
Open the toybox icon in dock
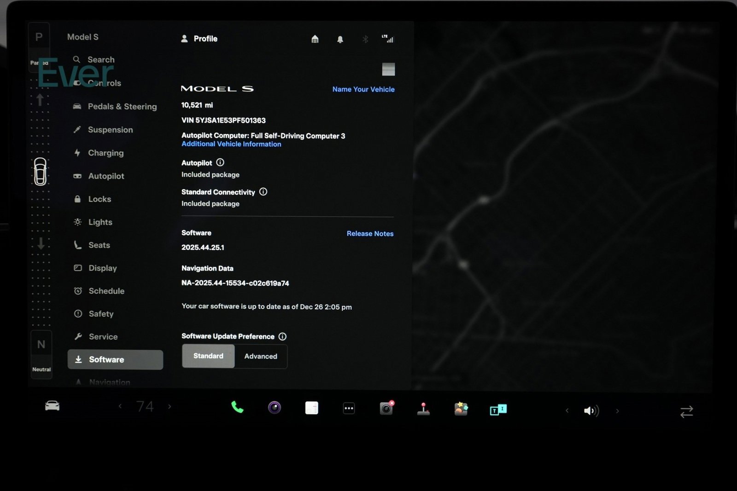click(461, 409)
